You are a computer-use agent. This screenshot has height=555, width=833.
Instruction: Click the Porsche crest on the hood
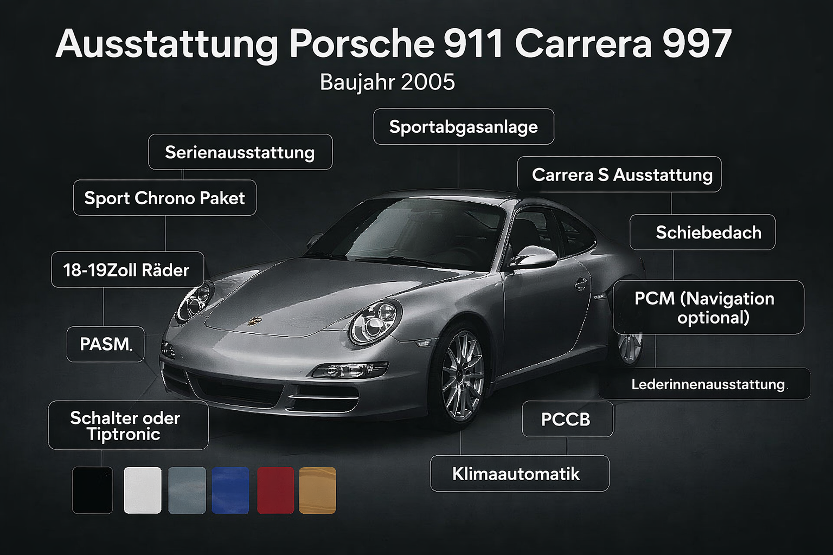pos(254,321)
